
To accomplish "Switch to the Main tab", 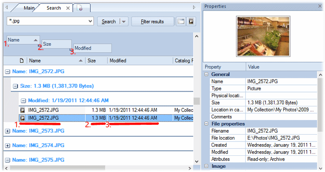I will point(29,8).
